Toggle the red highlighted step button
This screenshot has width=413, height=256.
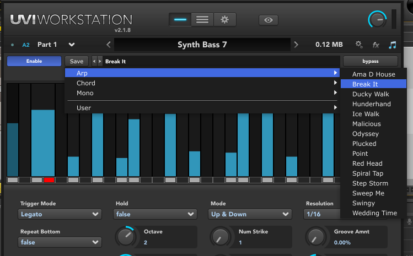click(49, 180)
